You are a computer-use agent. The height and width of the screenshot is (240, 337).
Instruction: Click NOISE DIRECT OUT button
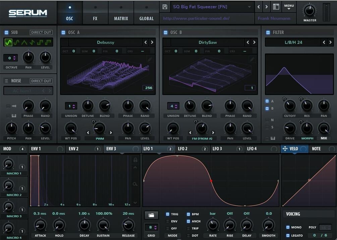[41, 81]
